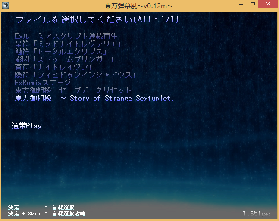Open the ExRumiaステージ entry
The height and width of the screenshot is (221, 279).
[43, 83]
